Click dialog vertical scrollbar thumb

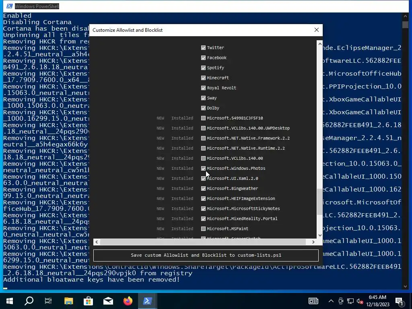tap(320, 202)
